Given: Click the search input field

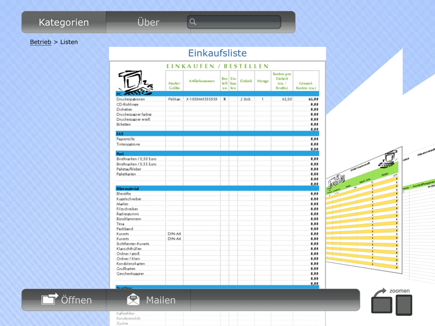Looking at the screenshot, I should [x=234, y=22].
